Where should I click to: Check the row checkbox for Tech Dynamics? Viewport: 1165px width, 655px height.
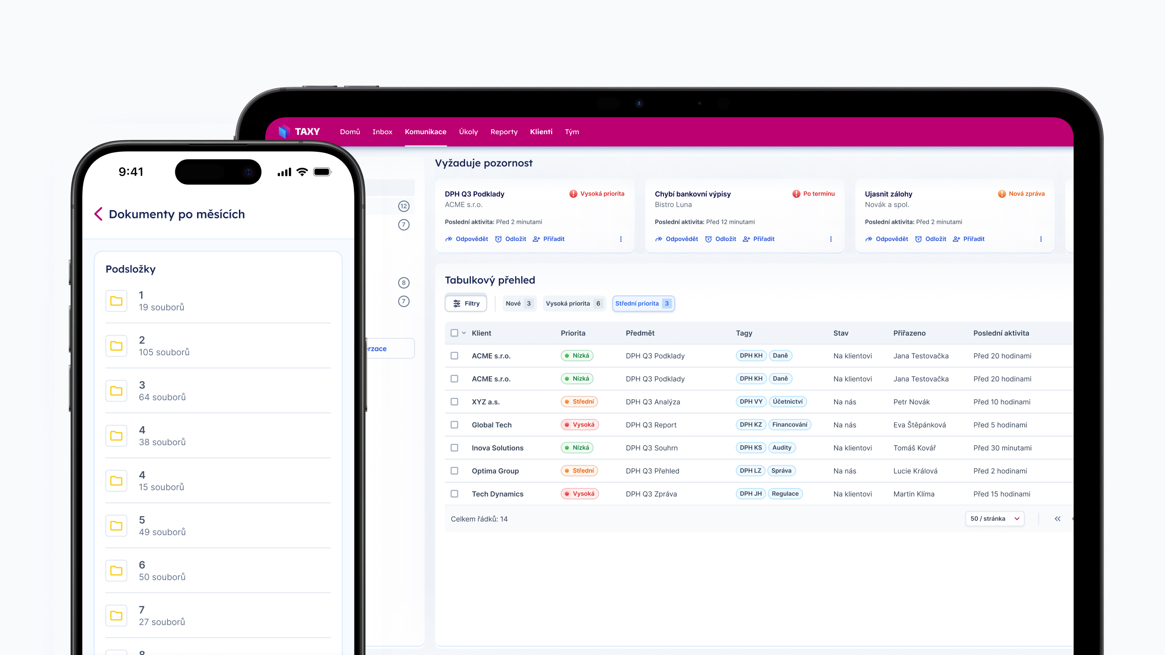point(454,494)
